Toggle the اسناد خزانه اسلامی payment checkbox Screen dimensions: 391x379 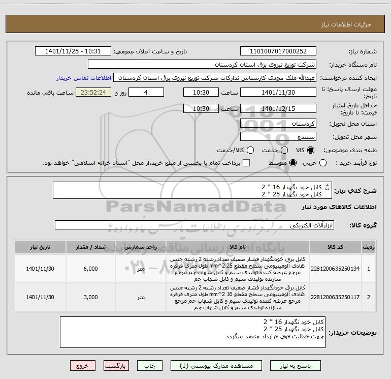point(246,163)
